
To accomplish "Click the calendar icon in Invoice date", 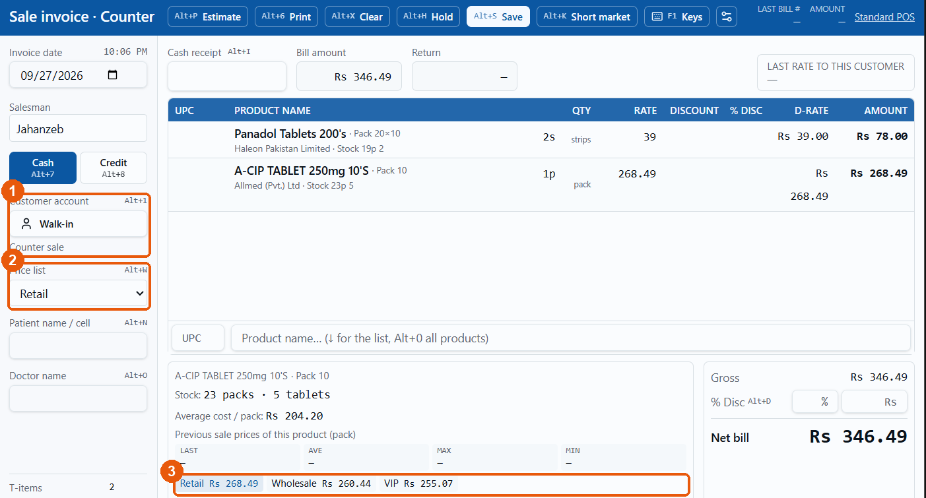I will (113, 75).
